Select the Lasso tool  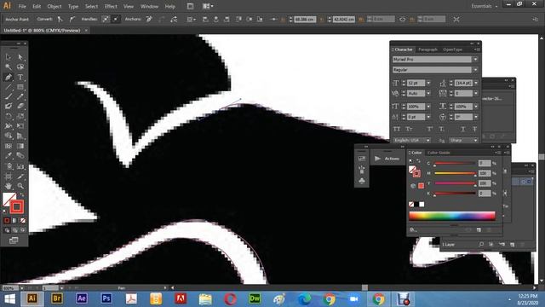click(20, 67)
